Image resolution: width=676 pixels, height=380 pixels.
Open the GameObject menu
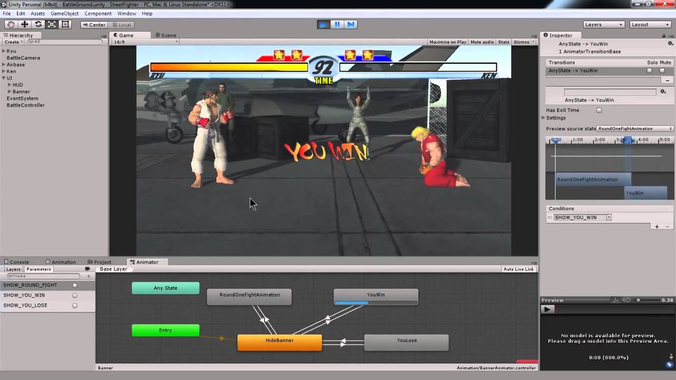click(64, 14)
